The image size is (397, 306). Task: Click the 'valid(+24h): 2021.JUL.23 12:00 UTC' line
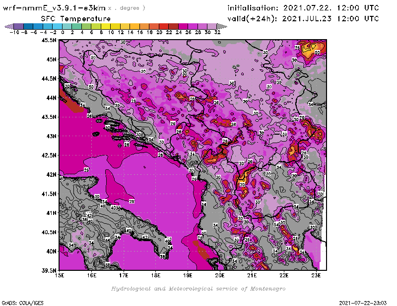[303, 19]
